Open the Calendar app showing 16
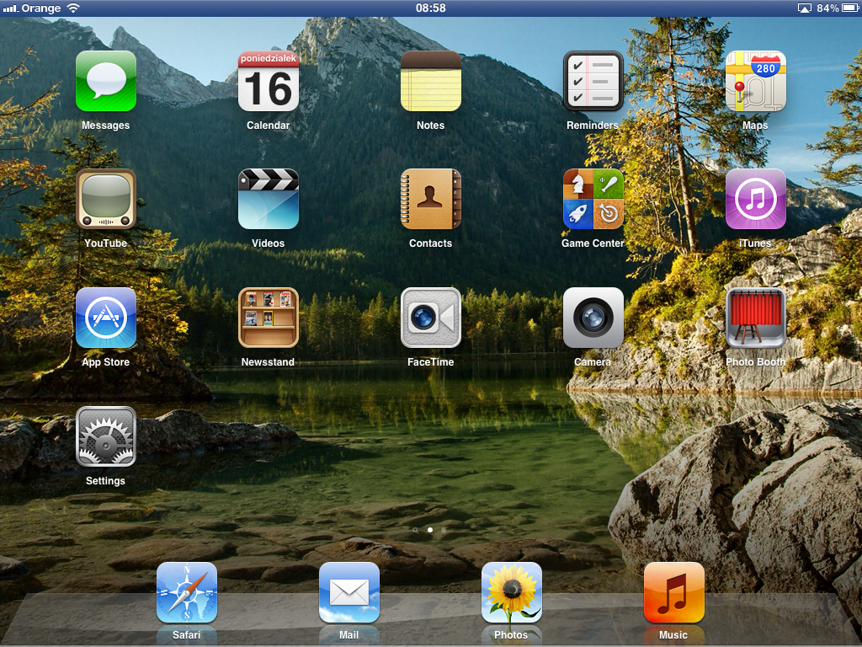The image size is (862, 647). coord(269,82)
